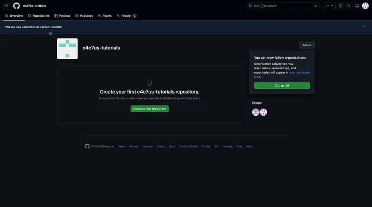The width and height of the screenshot is (372, 207).
Task: Open the Blog footer link
Action: (240, 147)
